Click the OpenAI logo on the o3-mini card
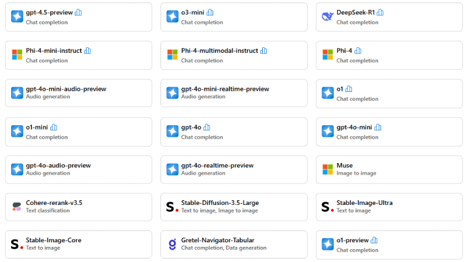467x262 pixels. point(172,16)
